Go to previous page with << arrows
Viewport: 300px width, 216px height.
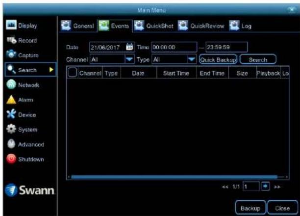pos(225,187)
